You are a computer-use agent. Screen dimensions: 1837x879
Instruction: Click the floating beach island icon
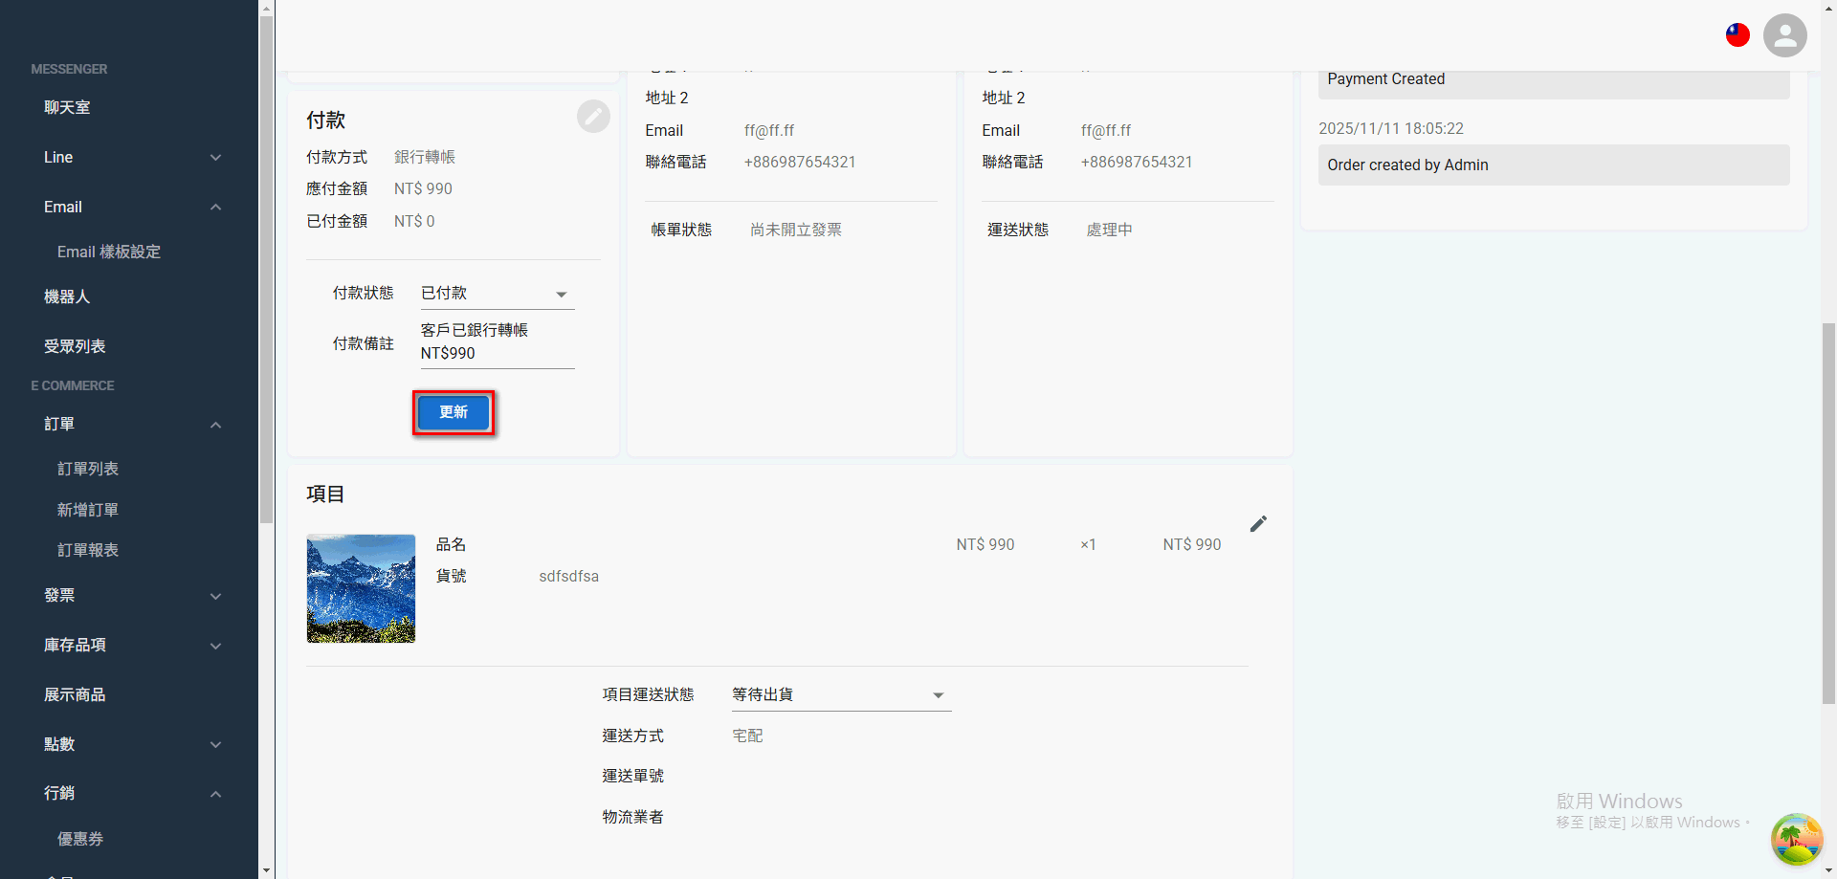point(1796,839)
